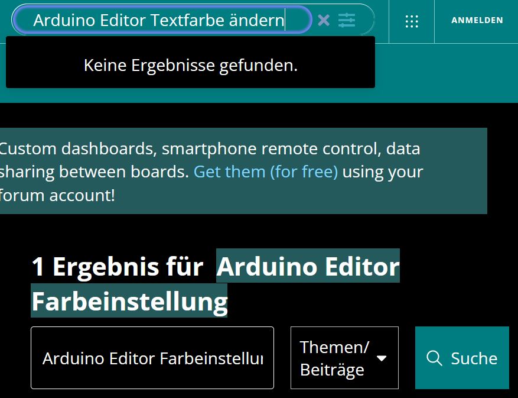The width and height of the screenshot is (518, 398).
Task: Select the highlighted 'Arduino Editor' heading text
Action: (308, 266)
